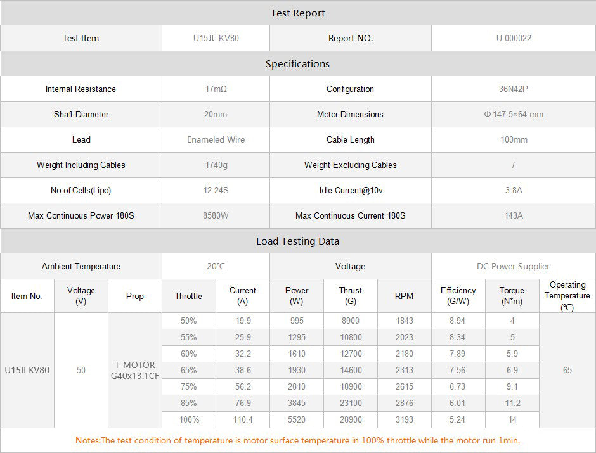Click the 85% throttle cell
The image size is (596, 453).
pyautogui.click(x=188, y=403)
